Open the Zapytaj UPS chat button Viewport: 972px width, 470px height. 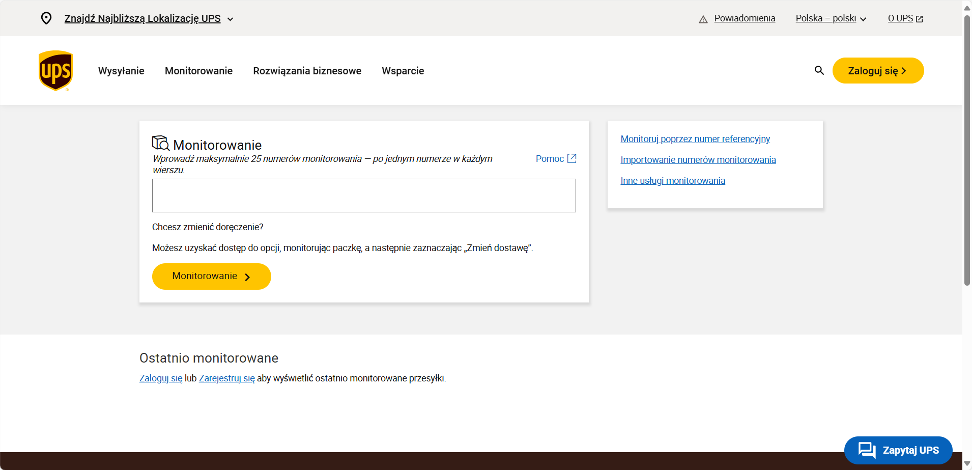pyautogui.click(x=898, y=450)
